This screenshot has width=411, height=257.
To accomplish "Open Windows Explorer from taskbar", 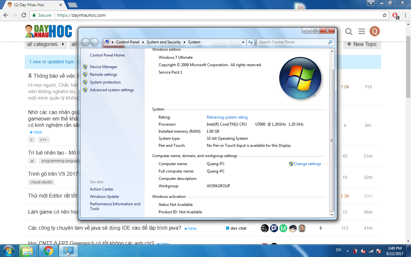I will [x=28, y=251].
